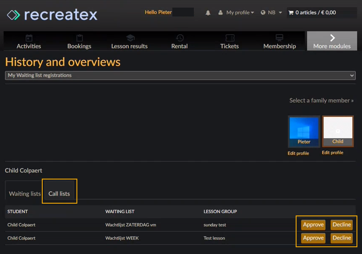This screenshot has height=254, width=362.
Task: Click the notification bell icon
Action: click(x=208, y=13)
